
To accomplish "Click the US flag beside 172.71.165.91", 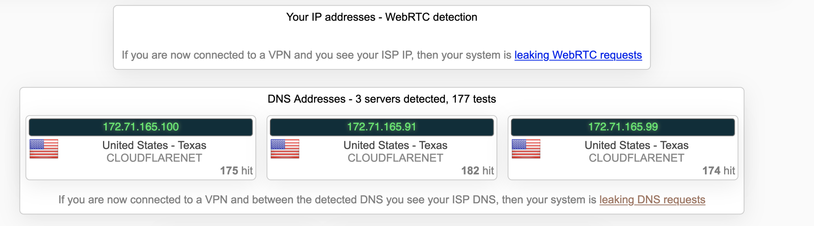I will pos(285,149).
